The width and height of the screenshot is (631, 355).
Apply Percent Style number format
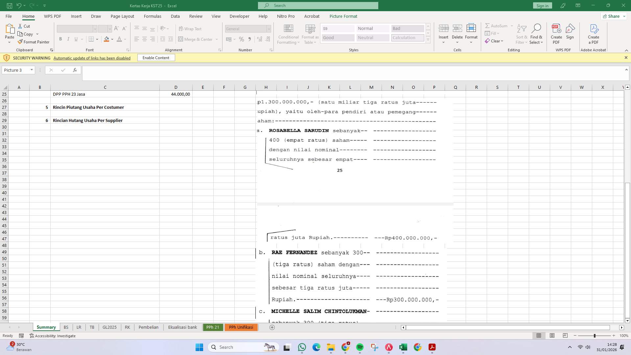coord(242,39)
